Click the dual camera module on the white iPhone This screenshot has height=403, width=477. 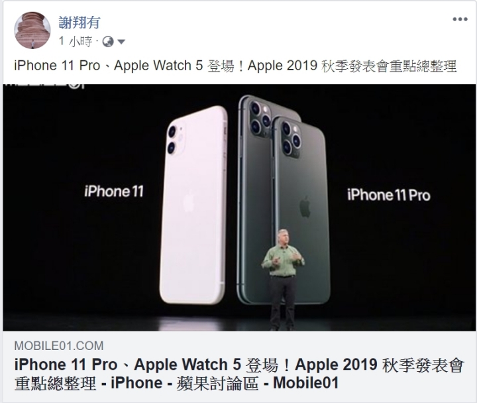coord(175,139)
